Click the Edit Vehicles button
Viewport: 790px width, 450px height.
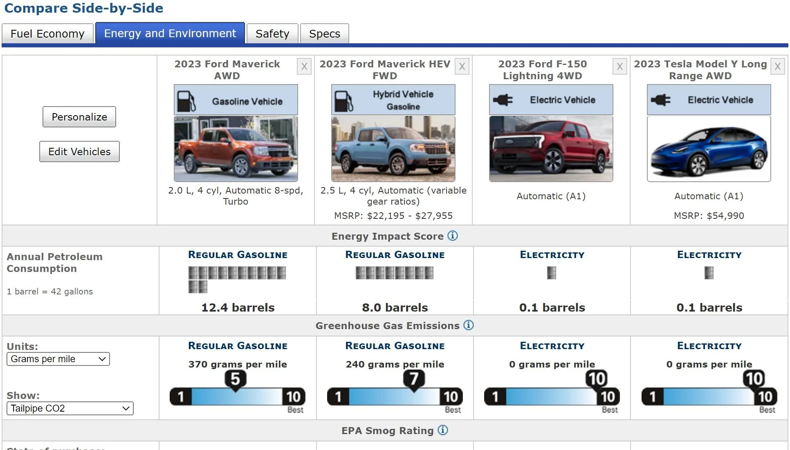click(79, 151)
